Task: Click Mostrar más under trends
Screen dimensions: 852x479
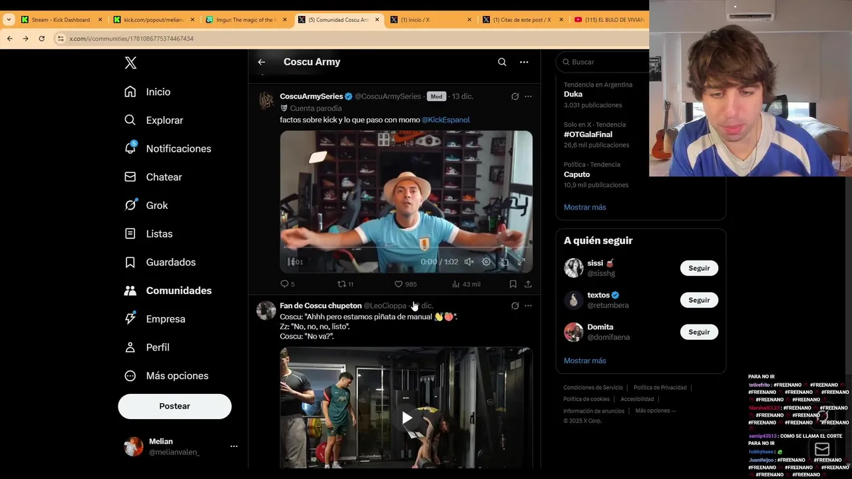Action: [x=585, y=207]
